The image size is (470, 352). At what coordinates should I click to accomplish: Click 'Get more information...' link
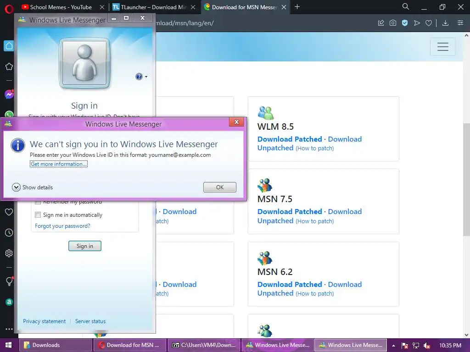[59, 164]
